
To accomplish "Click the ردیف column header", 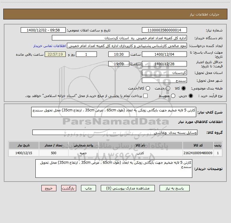I will tap(218, 145).
